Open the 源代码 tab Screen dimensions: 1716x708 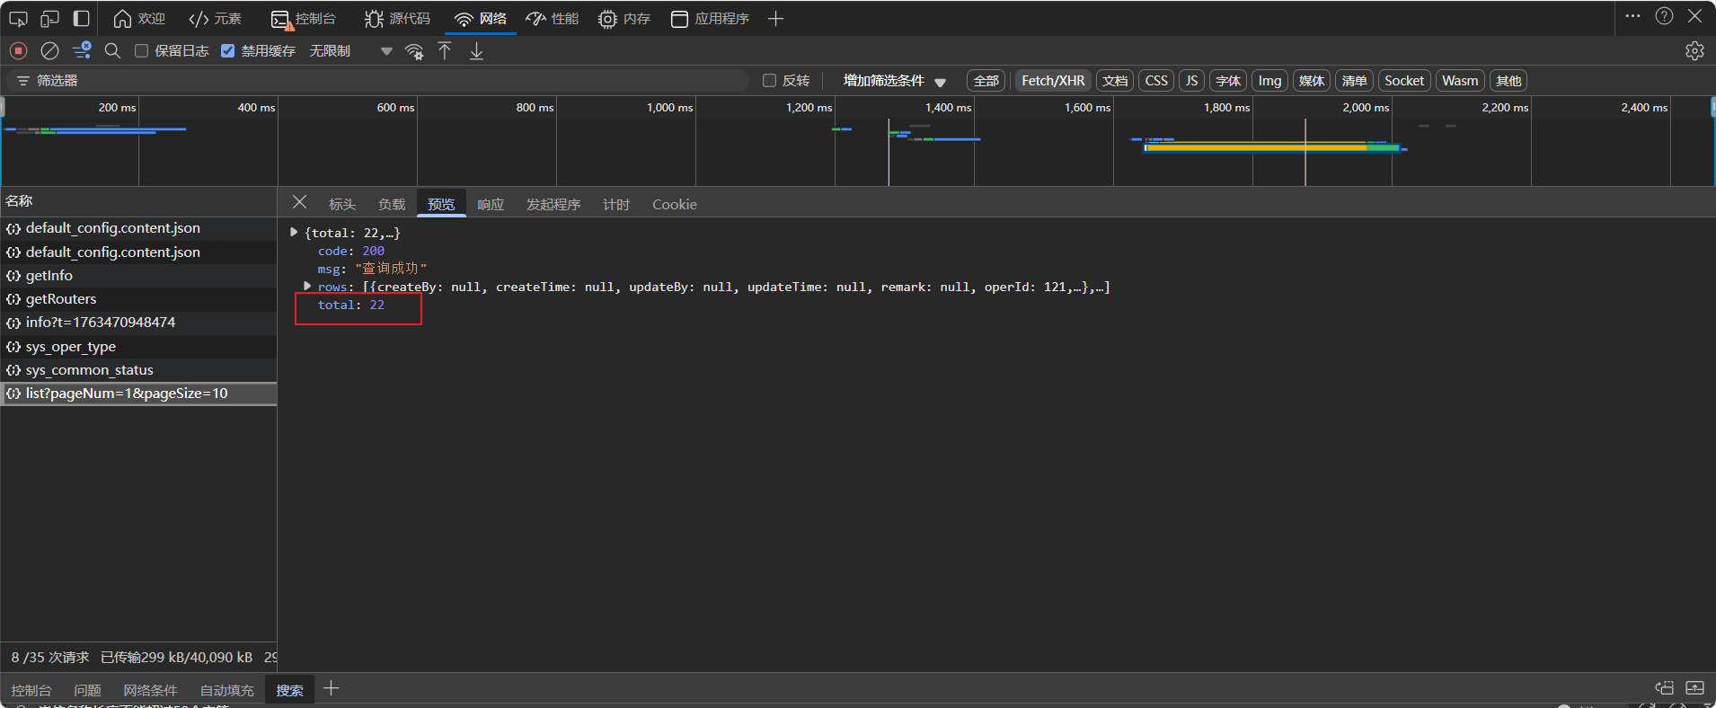pos(397,18)
